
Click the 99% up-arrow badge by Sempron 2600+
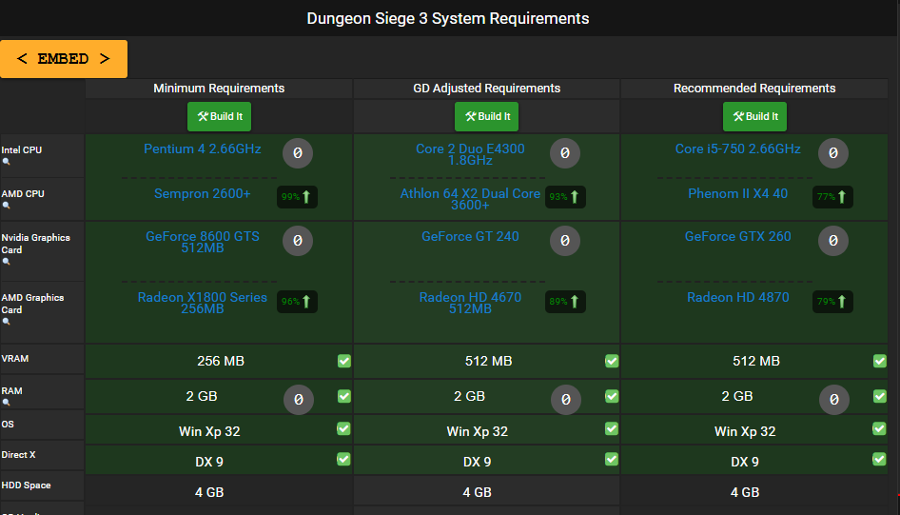coord(297,197)
